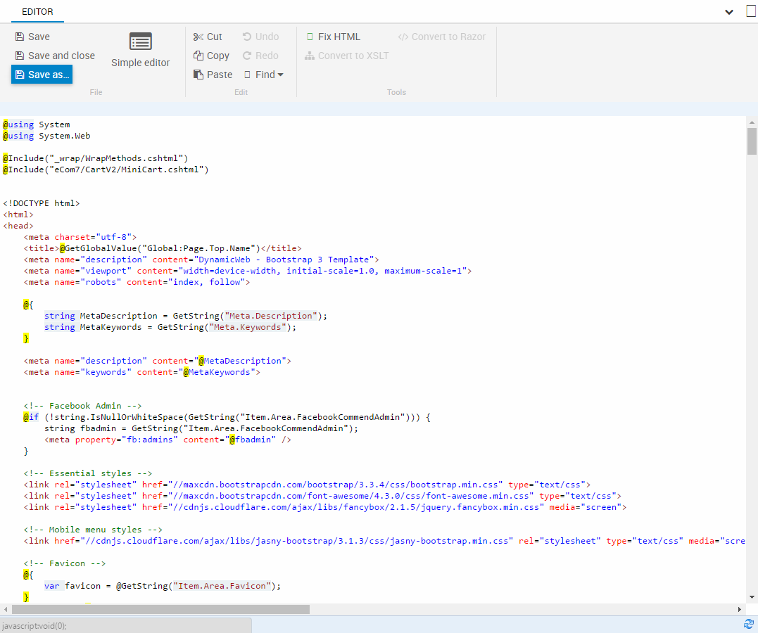This screenshot has width=758, height=633.
Task: Click the Save floppy disk icon
Action: coord(20,37)
